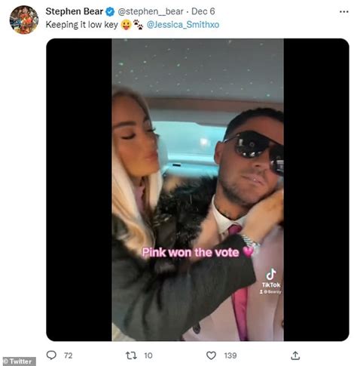357x366 pixels.
Task: Click the 139 likes count
Action: click(x=230, y=355)
